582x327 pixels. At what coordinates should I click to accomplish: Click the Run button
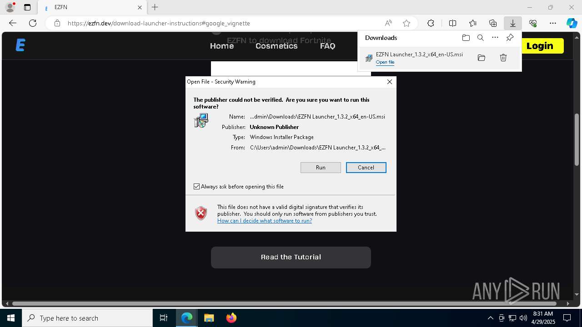coord(321,168)
